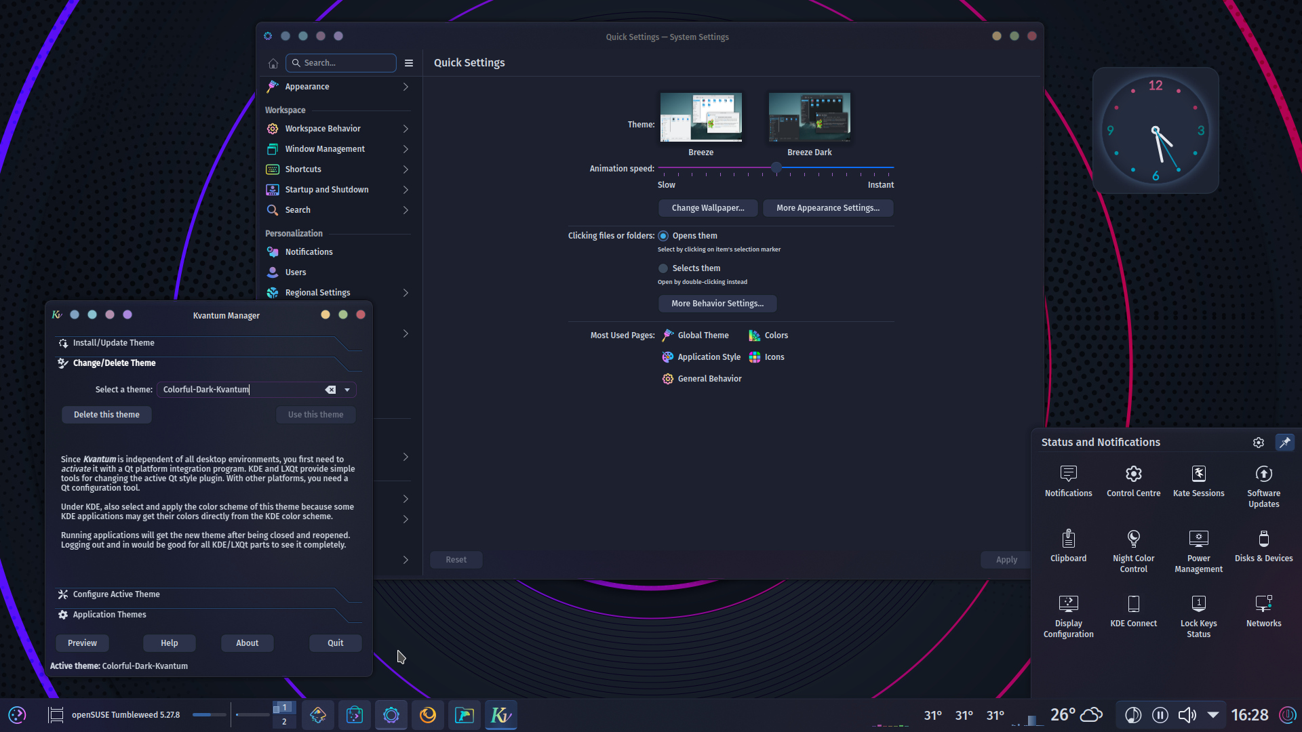Image resolution: width=1302 pixels, height=732 pixels.
Task: Click the About button in Kvantum
Action: coord(248,643)
